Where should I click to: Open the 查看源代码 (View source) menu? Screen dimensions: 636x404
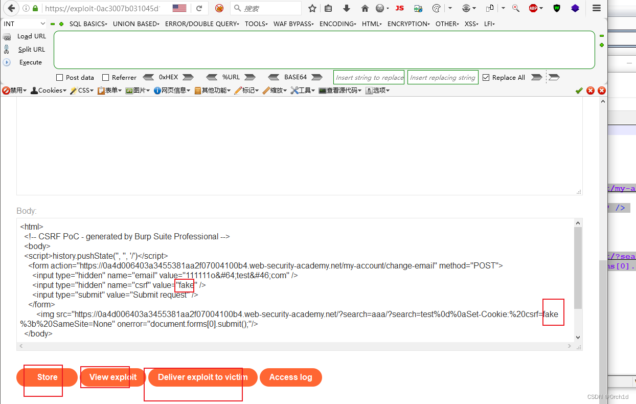340,91
